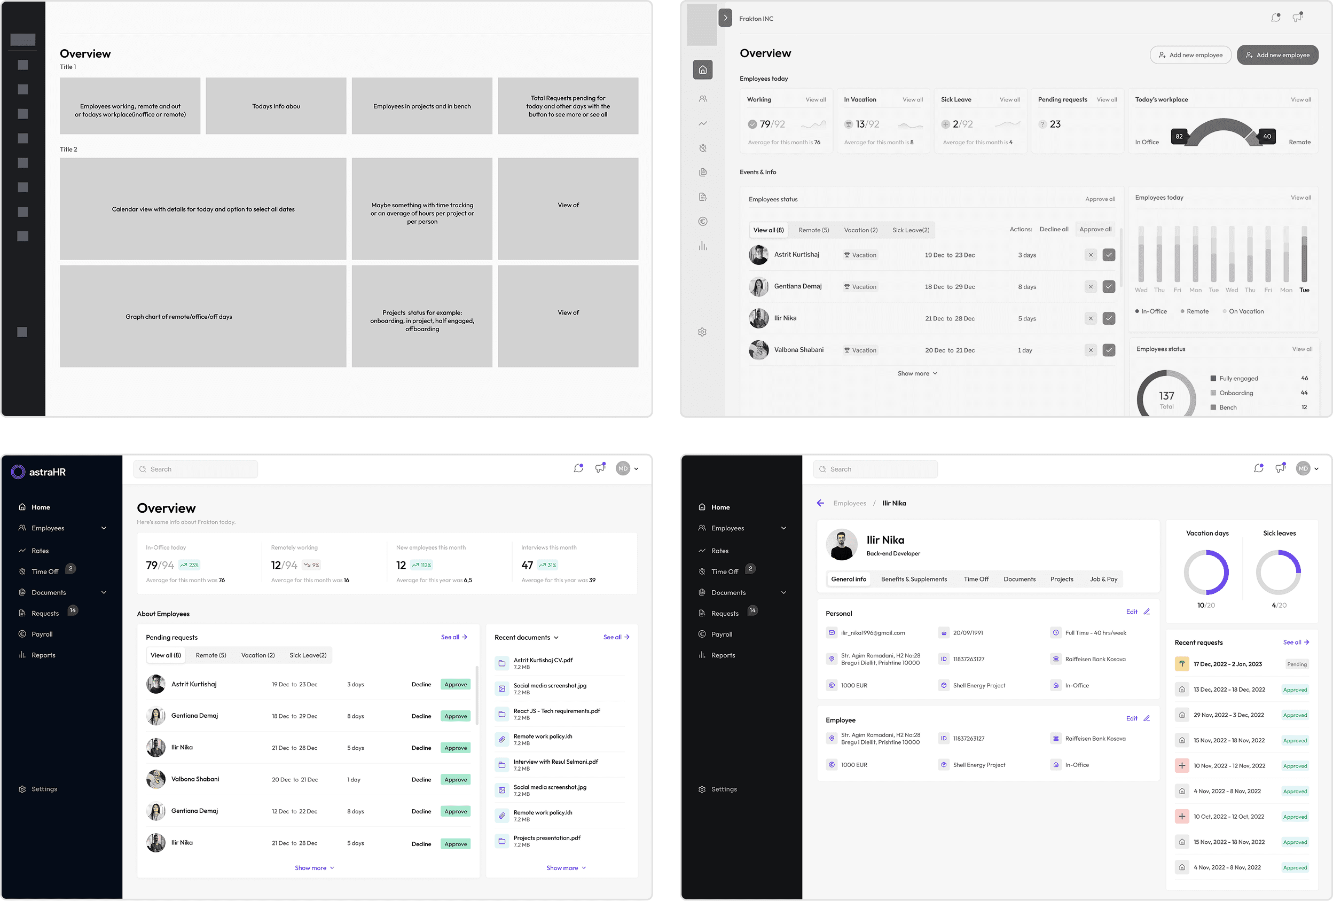
Task: Expand Show more under Recent documents list
Action: 566,868
